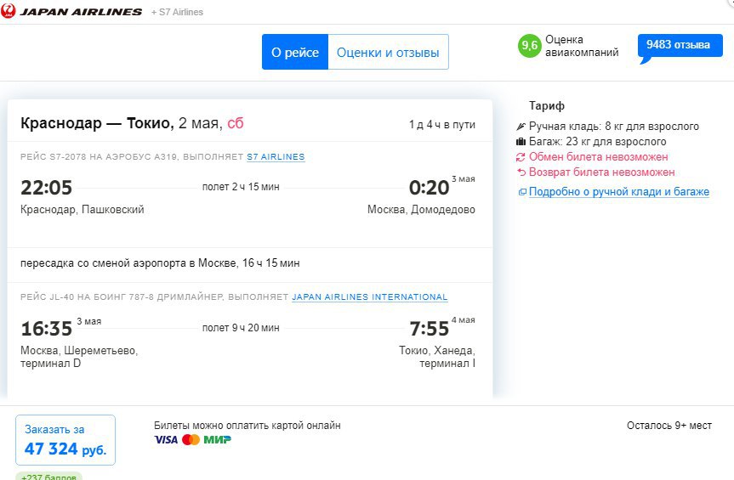Open Подробно о ручной клади и багаже link

pos(619,192)
